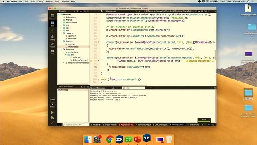Open the output panes more-options selector

click(x=202, y=125)
